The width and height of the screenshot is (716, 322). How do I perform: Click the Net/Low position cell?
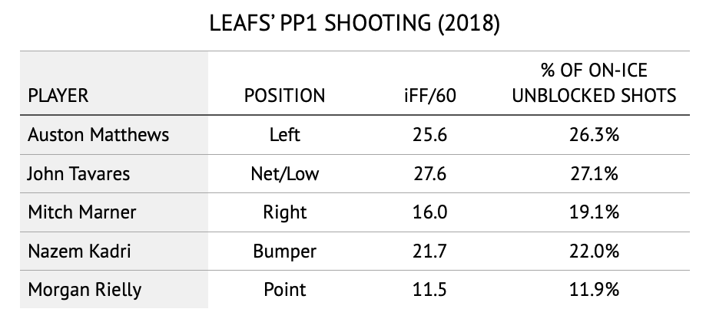284,173
